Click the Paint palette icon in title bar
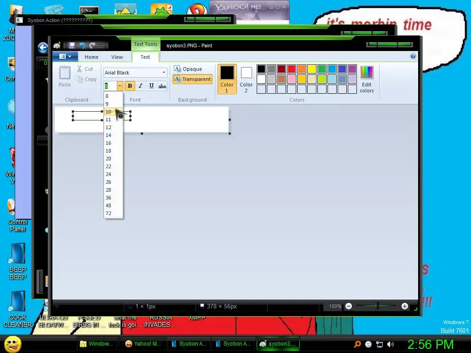This screenshot has height=353, width=471. [x=57, y=46]
